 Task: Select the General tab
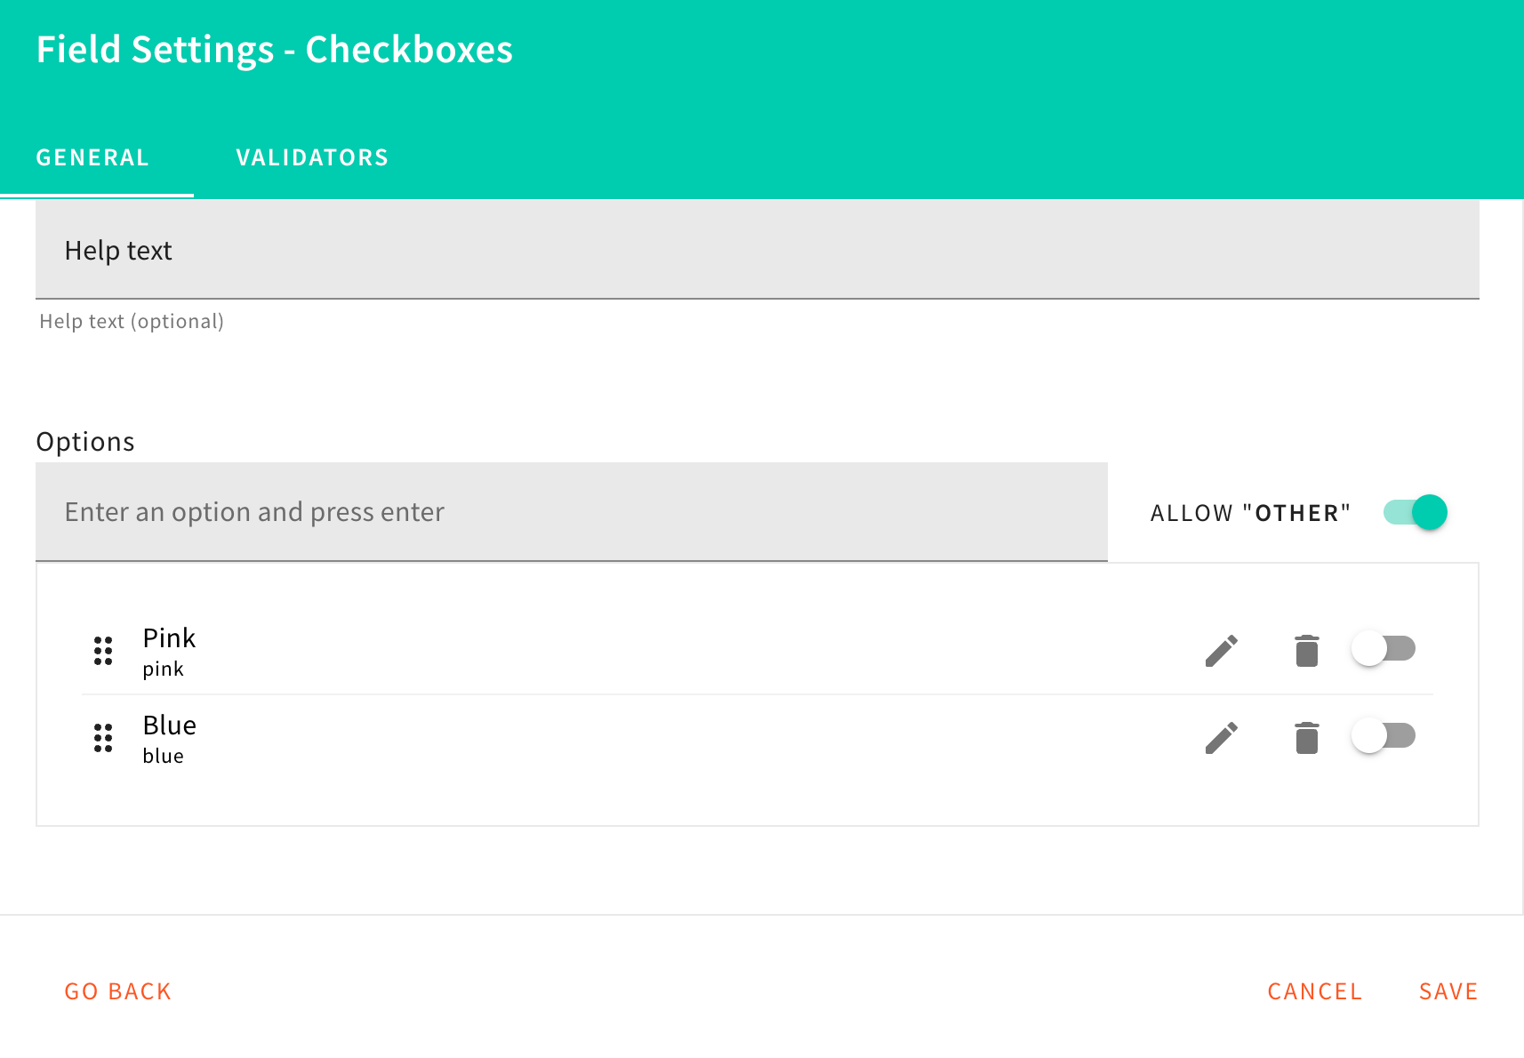coord(92,158)
